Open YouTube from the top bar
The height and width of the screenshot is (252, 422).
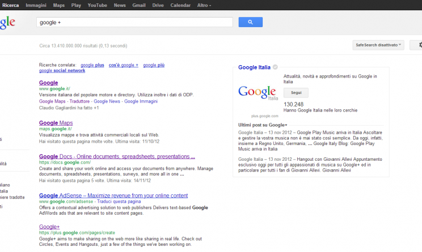tap(97, 5)
